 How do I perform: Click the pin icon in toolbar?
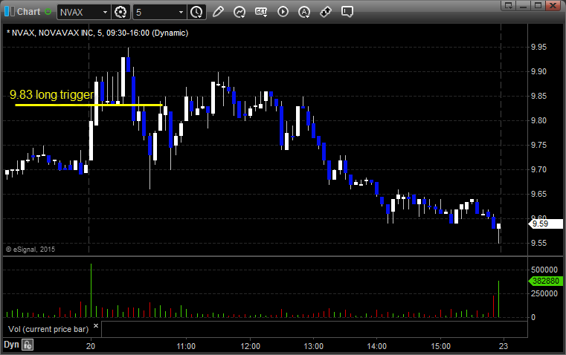326,12
